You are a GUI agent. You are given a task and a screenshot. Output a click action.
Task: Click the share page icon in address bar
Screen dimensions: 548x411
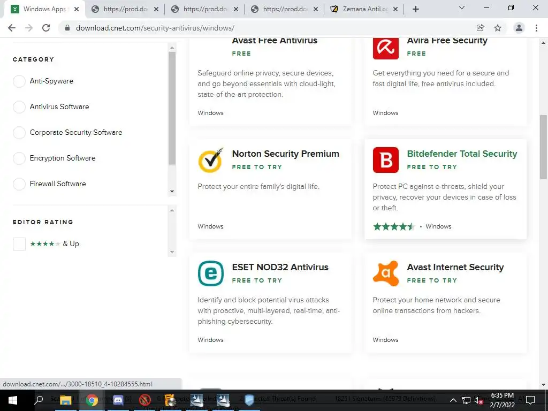click(480, 28)
